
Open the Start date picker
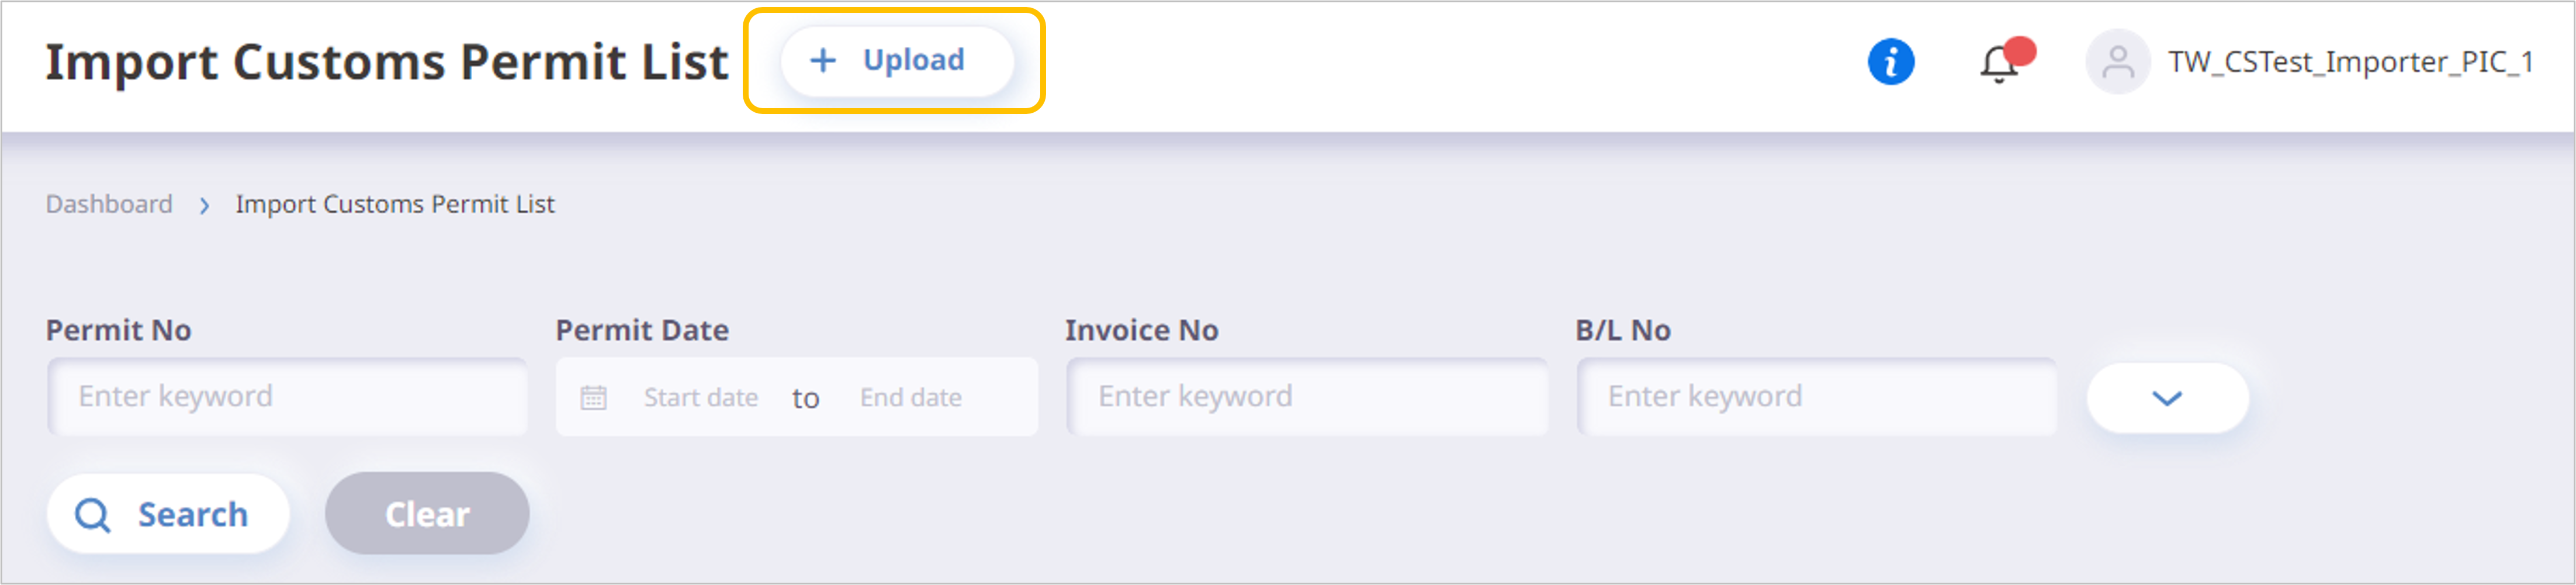pos(700,398)
